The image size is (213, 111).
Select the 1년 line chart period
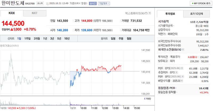pyautogui.click(x=45, y=38)
